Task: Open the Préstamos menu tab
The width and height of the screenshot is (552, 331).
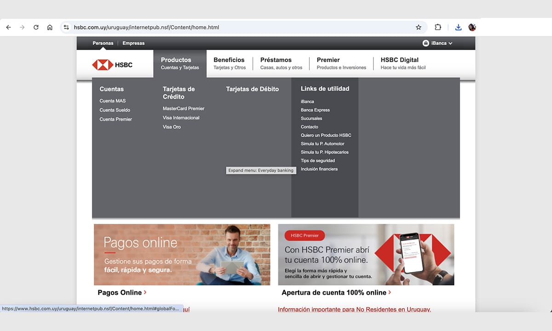Action: click(x=281, y=63)
